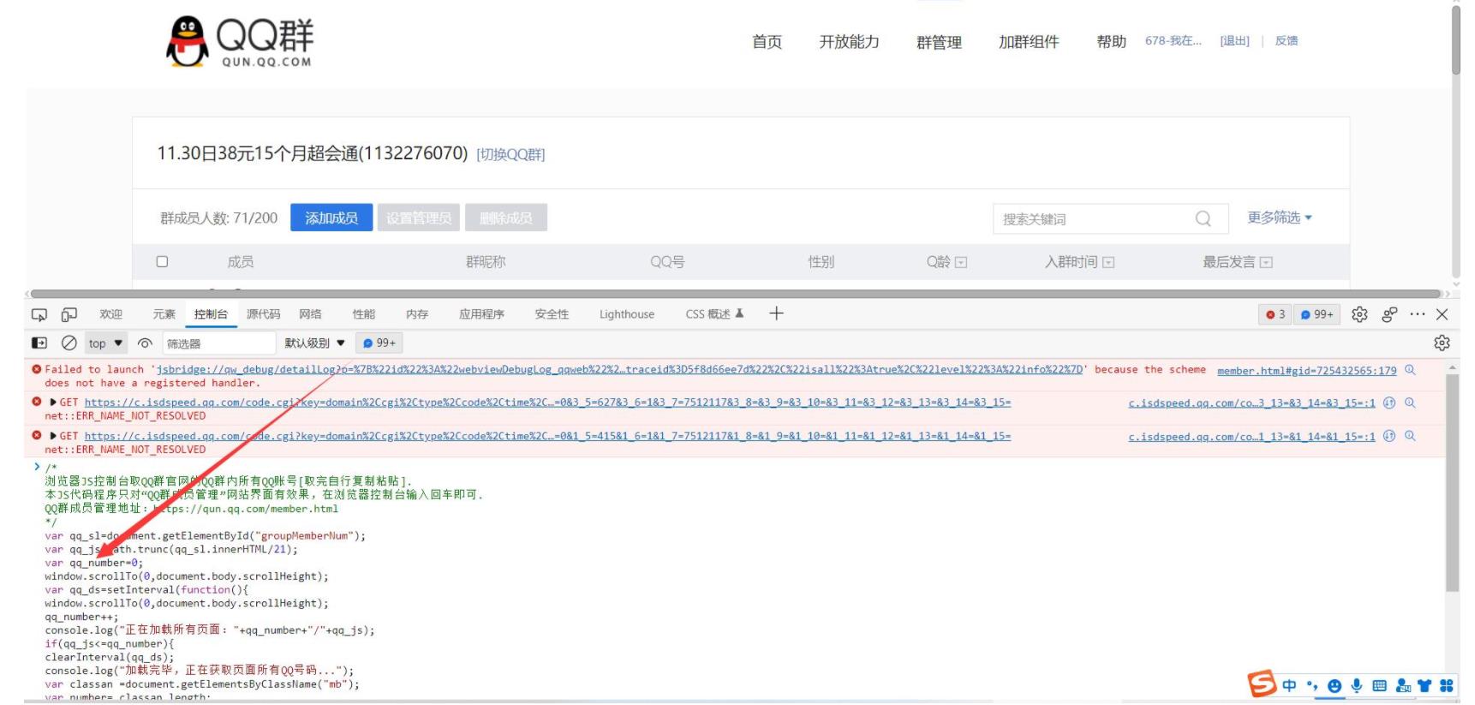Click the [退出] logout link

pos(1234,41)
